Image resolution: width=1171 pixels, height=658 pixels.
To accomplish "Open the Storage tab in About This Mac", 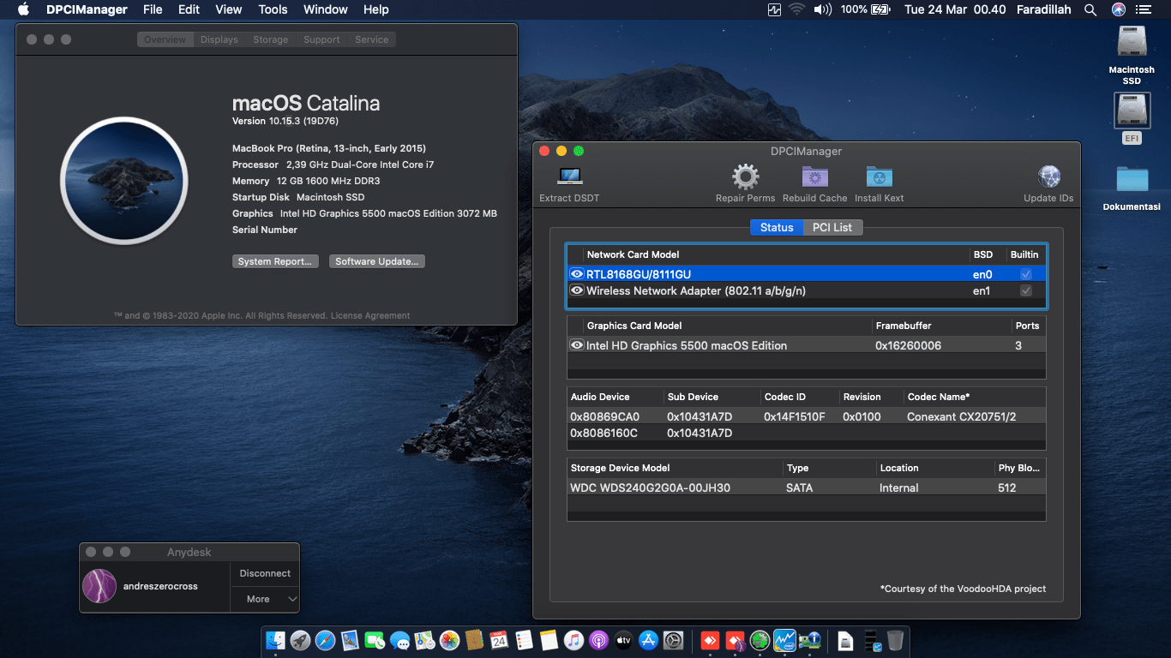I will [271, 39].
